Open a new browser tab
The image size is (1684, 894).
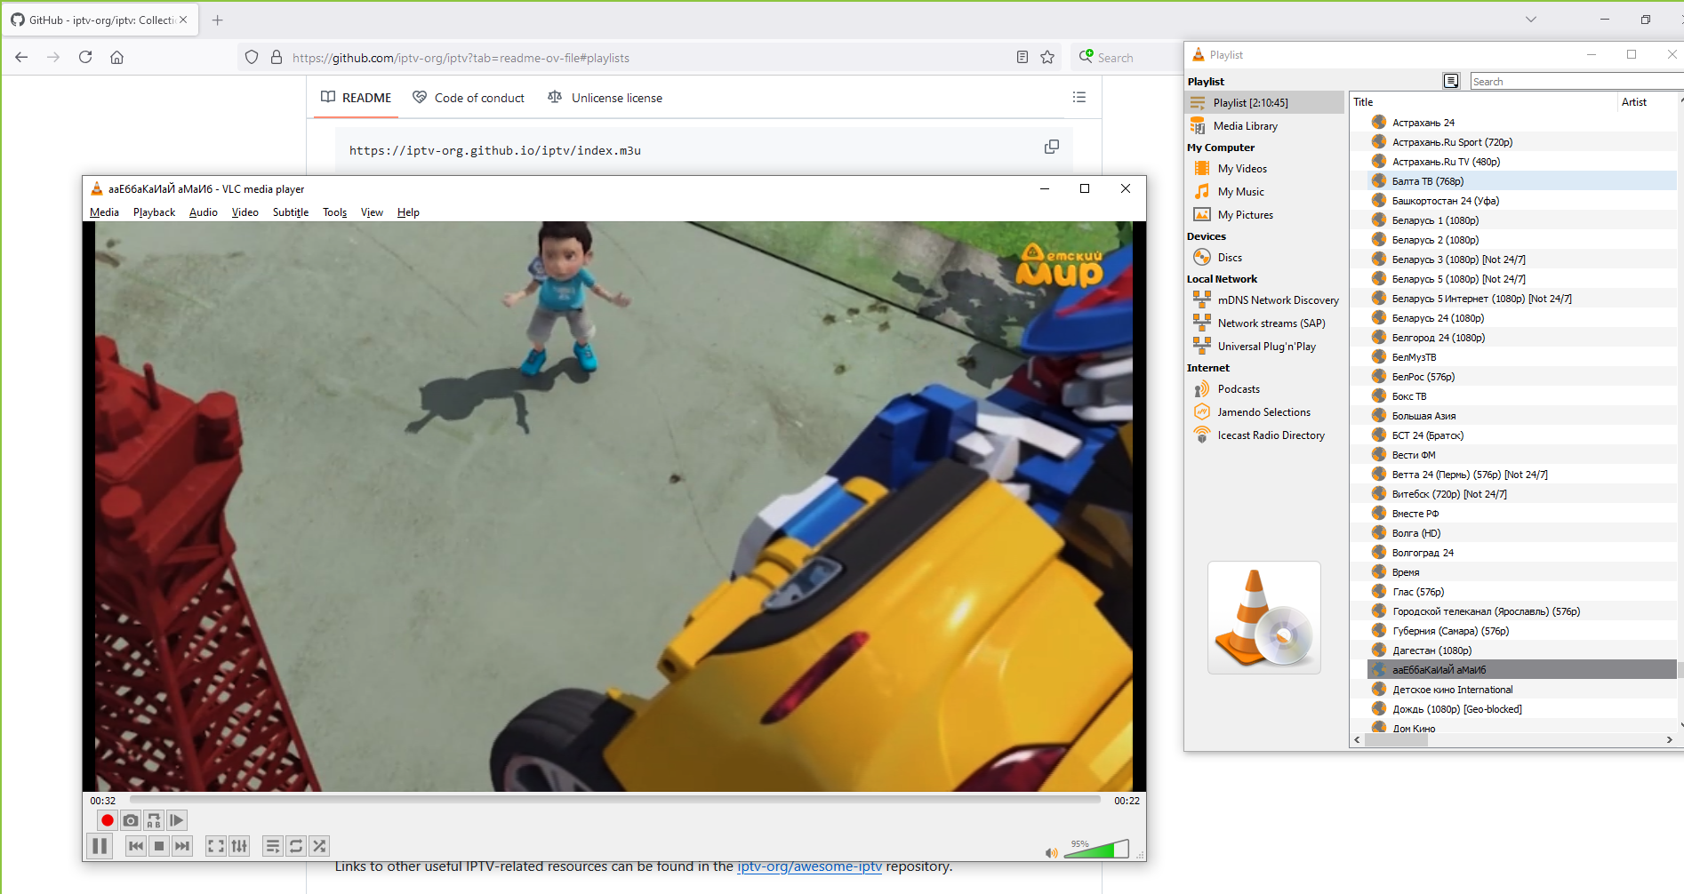217,20
